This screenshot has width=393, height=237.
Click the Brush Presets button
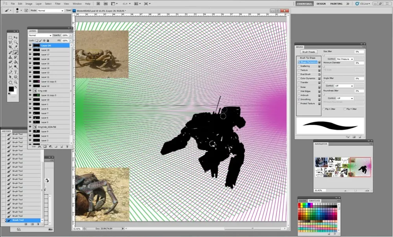point(309,52)
